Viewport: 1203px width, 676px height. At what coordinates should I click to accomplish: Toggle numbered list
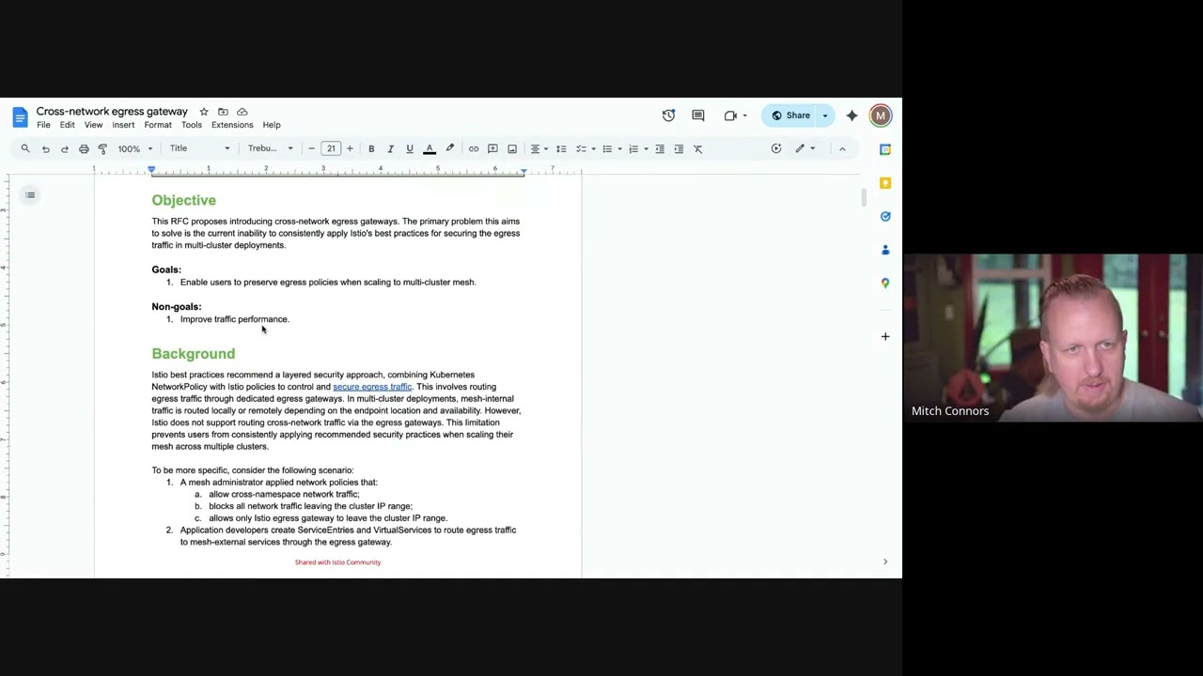(633, 148)
